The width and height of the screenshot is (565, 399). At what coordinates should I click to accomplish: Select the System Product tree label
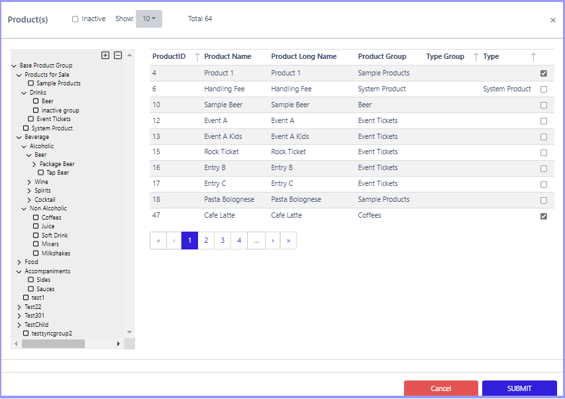52,128
